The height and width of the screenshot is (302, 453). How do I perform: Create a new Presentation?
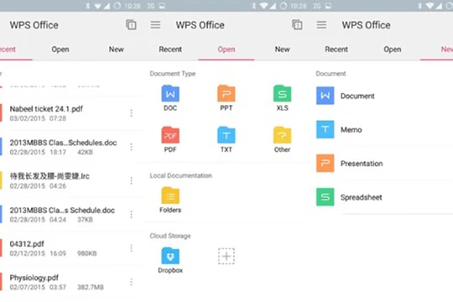pyautogui.click(x=325, y=164)
